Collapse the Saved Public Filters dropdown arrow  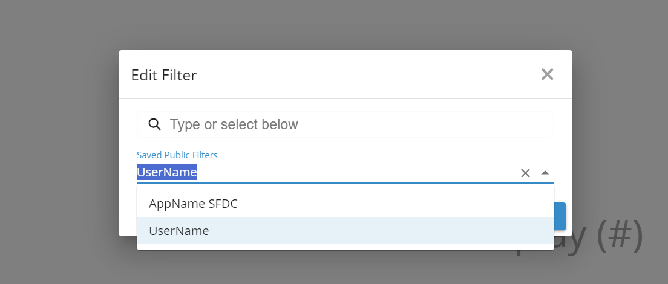(x=545, y=173)
